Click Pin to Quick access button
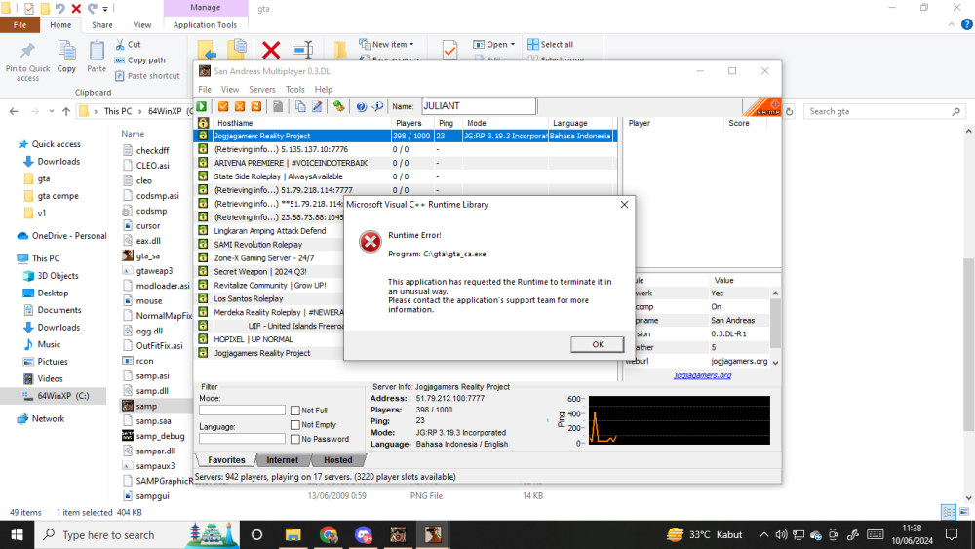This screenshot has height=549, width=975. click(27, 60)
